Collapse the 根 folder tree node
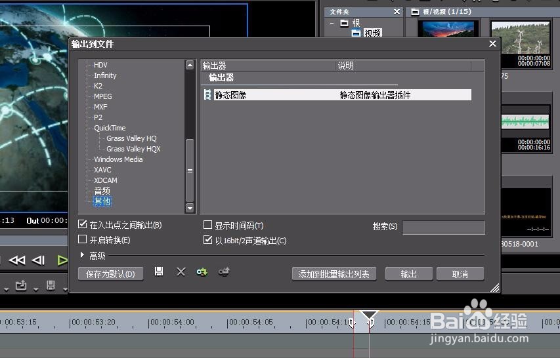 pyautogui.click(x=332, y=23)
